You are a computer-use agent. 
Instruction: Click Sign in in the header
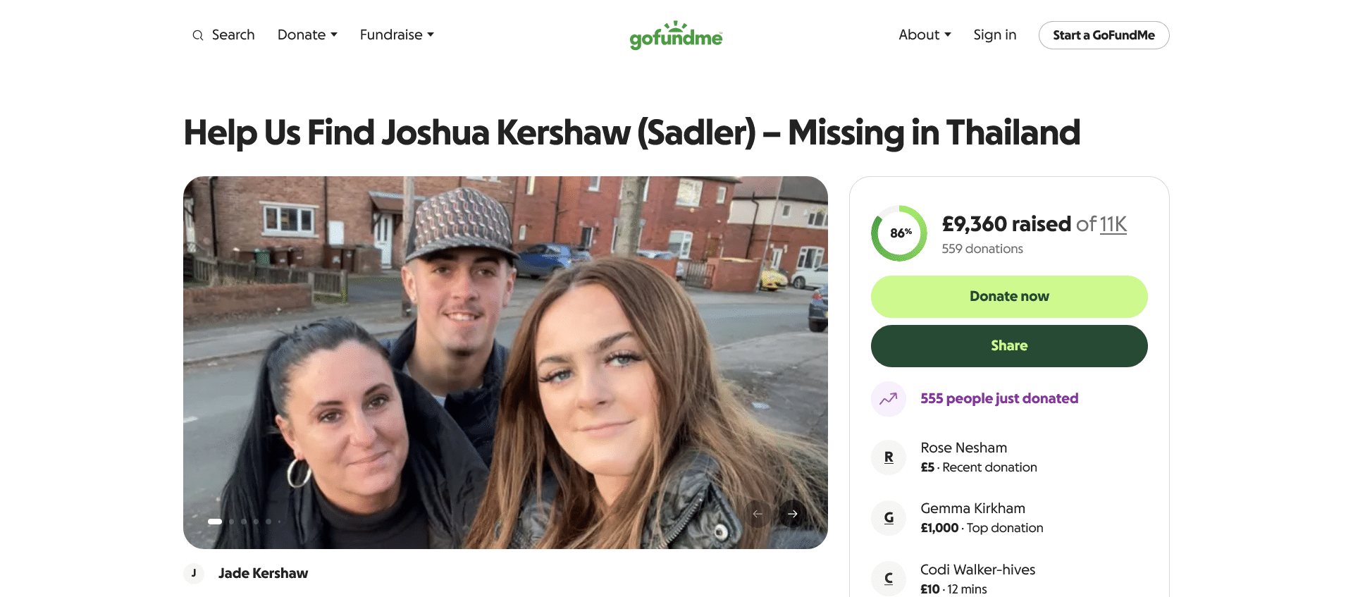point(994,35)
